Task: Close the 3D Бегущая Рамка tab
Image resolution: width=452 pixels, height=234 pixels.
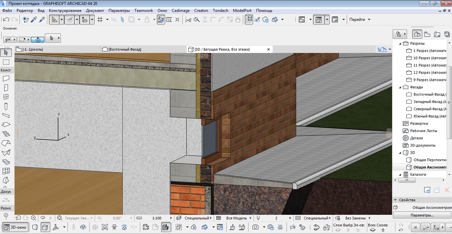Action: pos(268,49)
